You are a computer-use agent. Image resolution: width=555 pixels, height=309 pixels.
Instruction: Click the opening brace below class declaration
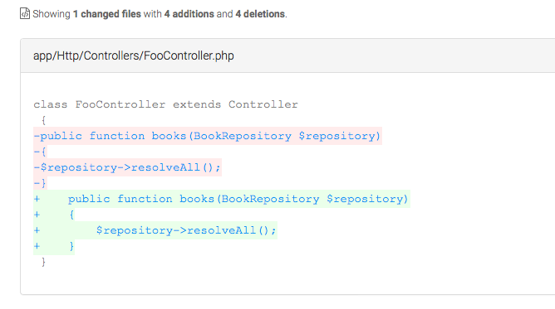(x=43, y=120)
